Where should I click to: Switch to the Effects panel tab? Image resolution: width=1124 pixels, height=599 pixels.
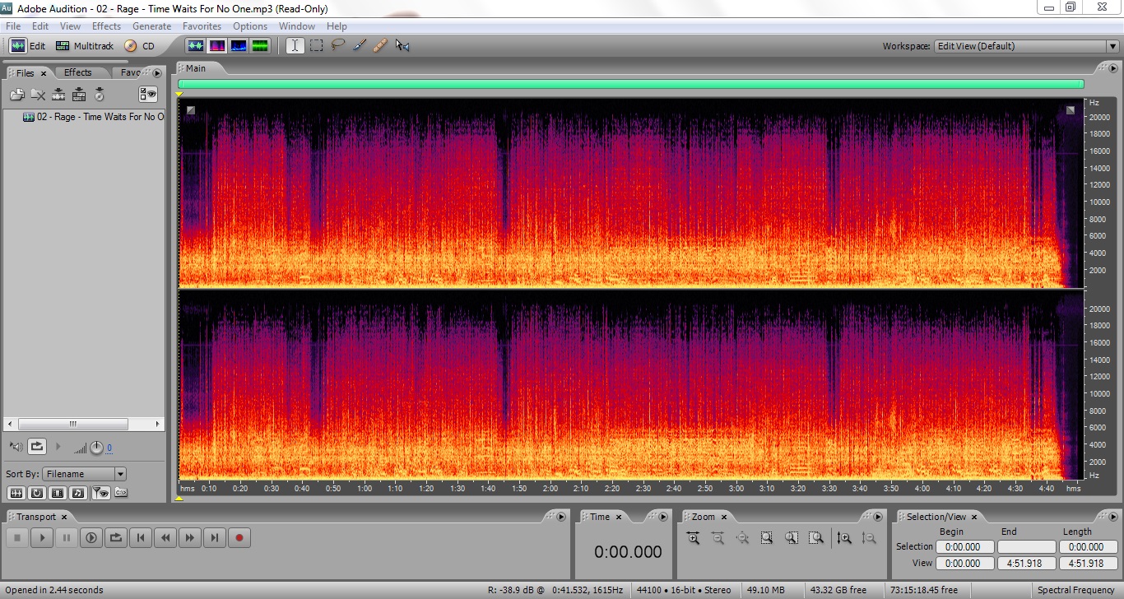click(78, 72)
